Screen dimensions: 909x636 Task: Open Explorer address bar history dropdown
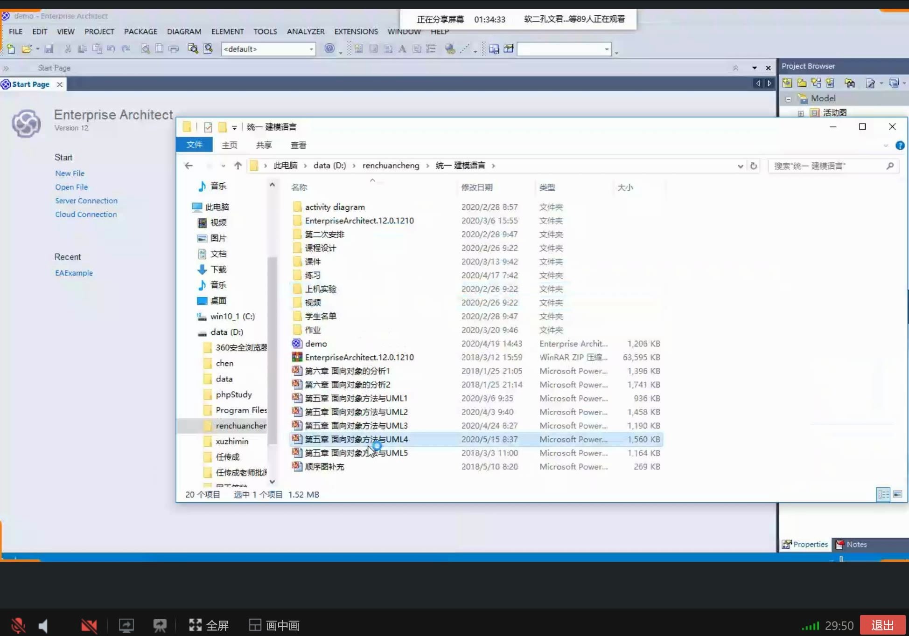(x=740, y=166)
